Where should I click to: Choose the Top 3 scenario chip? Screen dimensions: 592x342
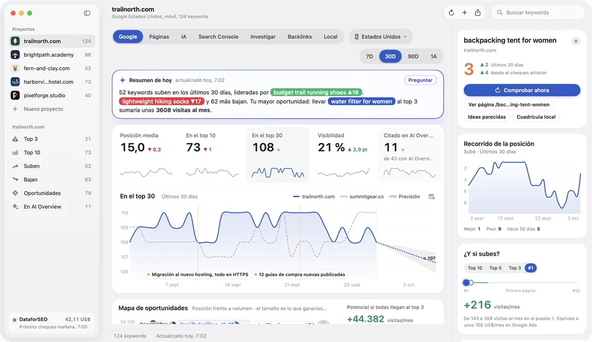click(x=514, y=268)
